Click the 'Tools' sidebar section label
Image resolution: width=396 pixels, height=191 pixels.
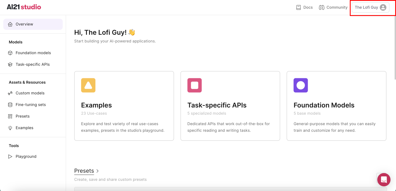(x=14, y=146)
